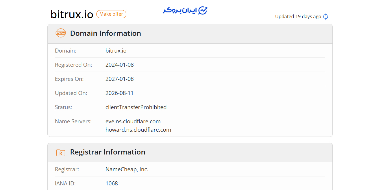Click the refresh icon beside Updated 19 days ago
370x190 pixels.
click(326, 17)
